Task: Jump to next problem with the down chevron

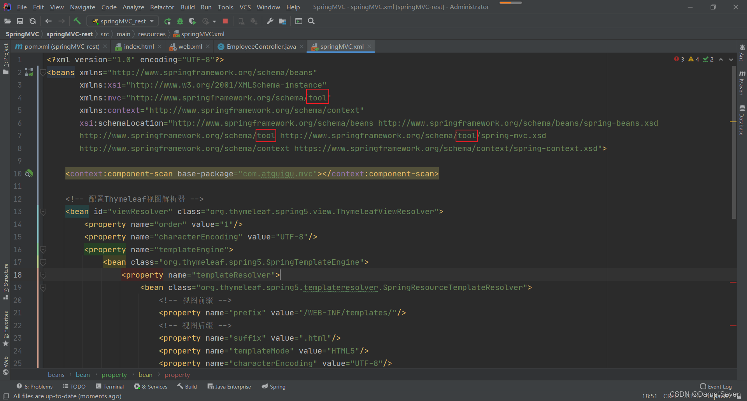Action: pyautogui.click(x=731, y=59)
